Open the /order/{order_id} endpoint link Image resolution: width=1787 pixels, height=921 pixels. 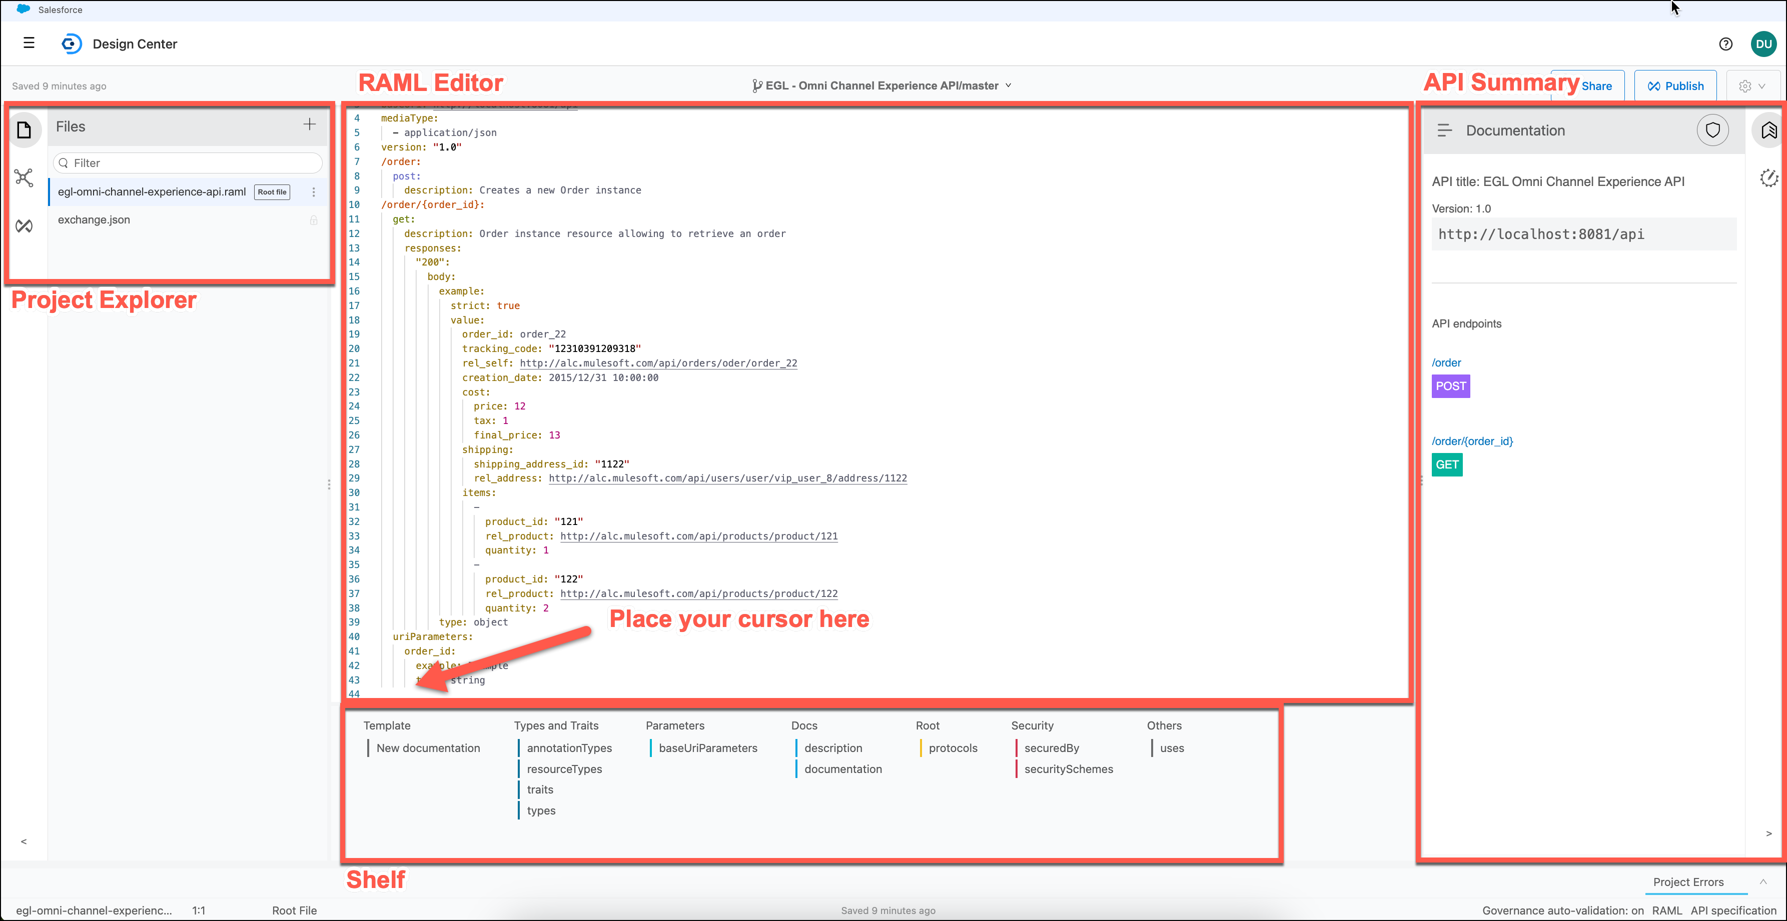coord(1472,441)
